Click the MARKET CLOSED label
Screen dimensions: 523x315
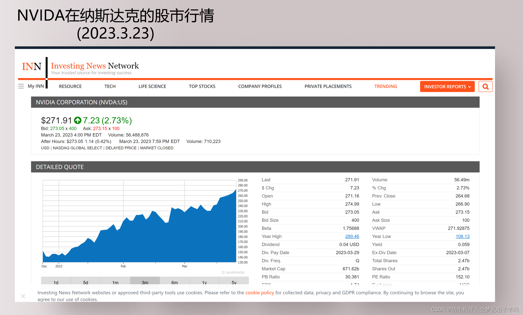point(157,148)
